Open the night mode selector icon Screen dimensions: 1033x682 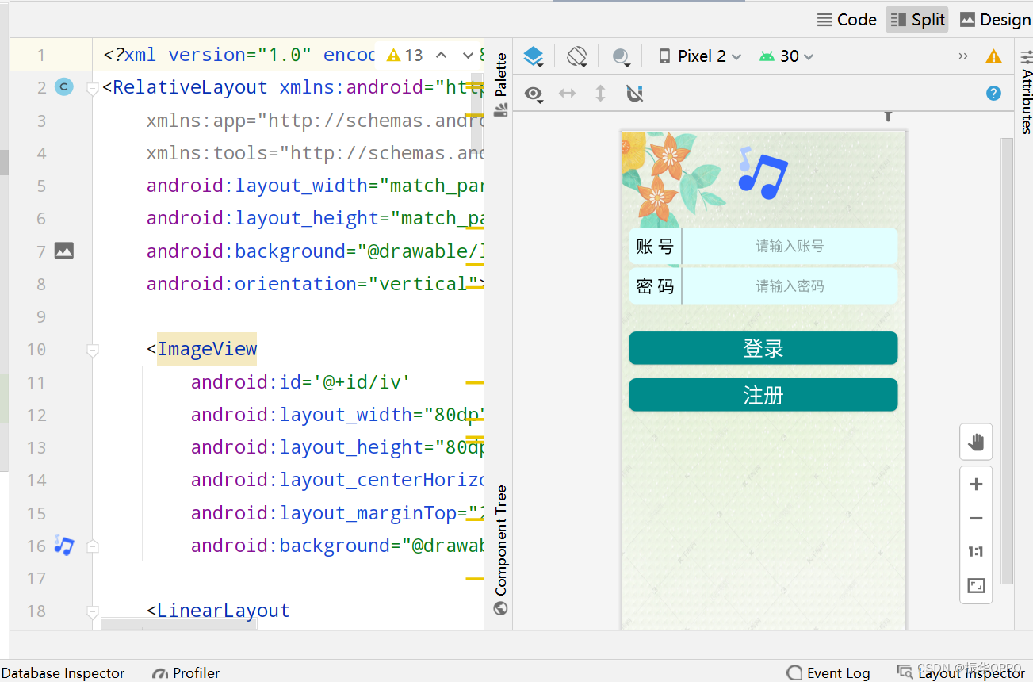(x=622, y=56)
